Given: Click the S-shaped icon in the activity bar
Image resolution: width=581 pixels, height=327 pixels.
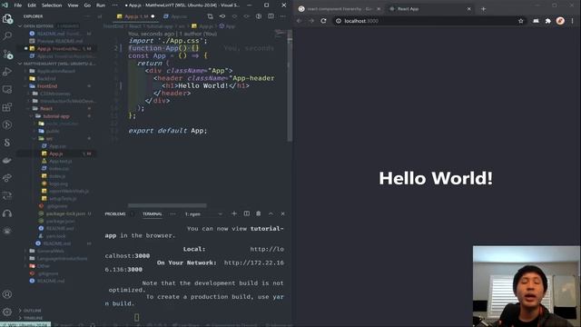Looking at the screenshot, I should tap(7, 143).
